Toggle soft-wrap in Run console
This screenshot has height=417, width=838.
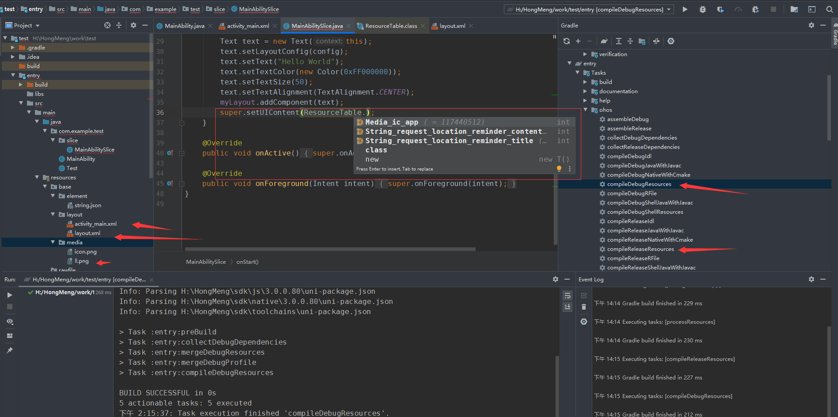pyautogui.click(x=568, y=296)
